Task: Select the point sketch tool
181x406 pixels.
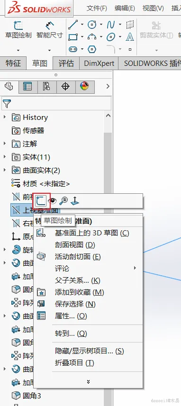Action: [130, 49]
